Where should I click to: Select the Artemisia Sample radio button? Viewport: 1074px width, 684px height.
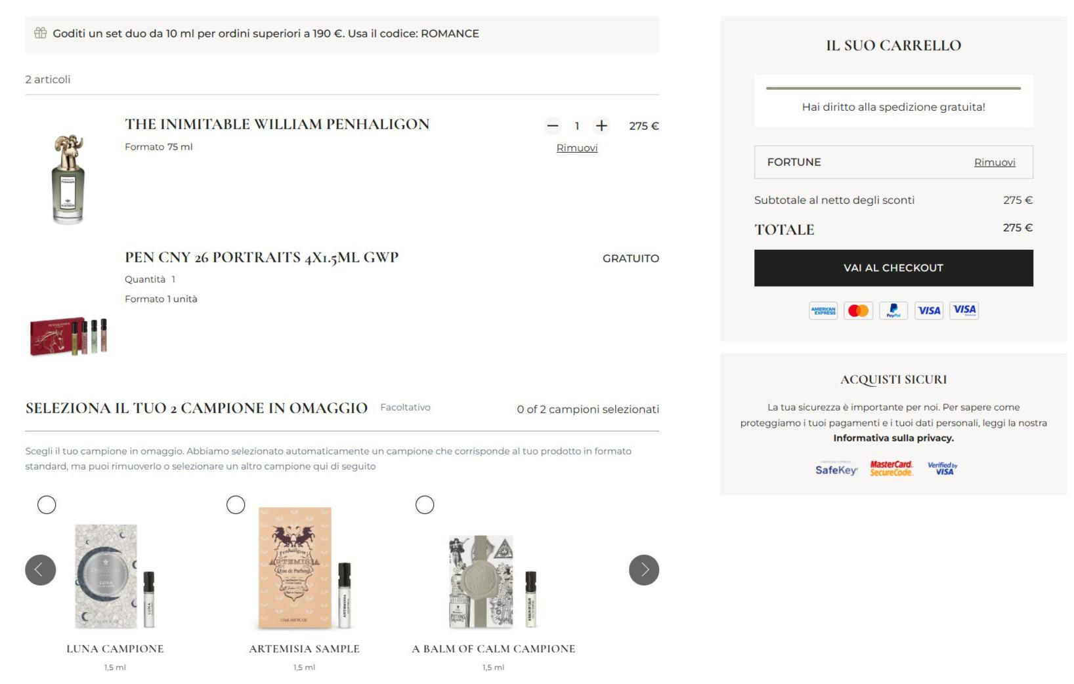(236, 505)
